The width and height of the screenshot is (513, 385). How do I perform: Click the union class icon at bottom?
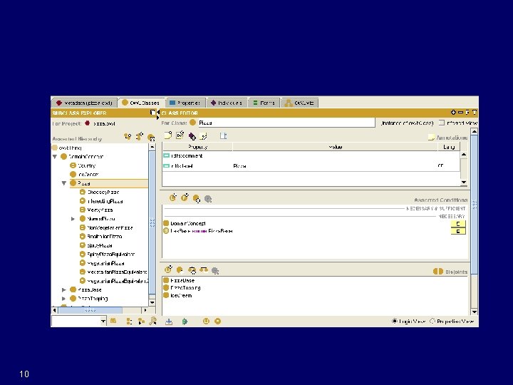[x=206, y=321]
